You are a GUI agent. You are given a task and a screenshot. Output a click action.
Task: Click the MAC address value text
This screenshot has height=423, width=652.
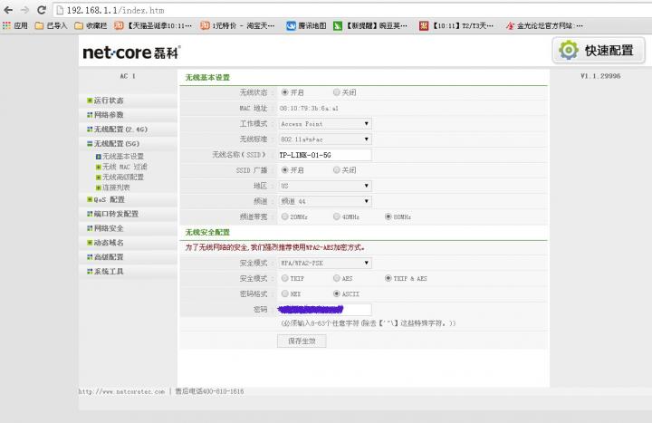(309, 108)
